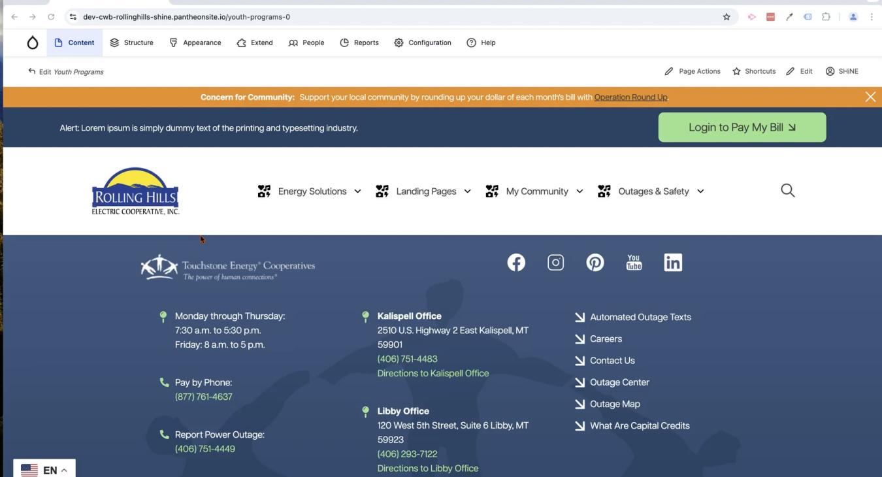
Task: Open the Configuration admin menu
Action: pyautogui.click(x=423, y=42)
